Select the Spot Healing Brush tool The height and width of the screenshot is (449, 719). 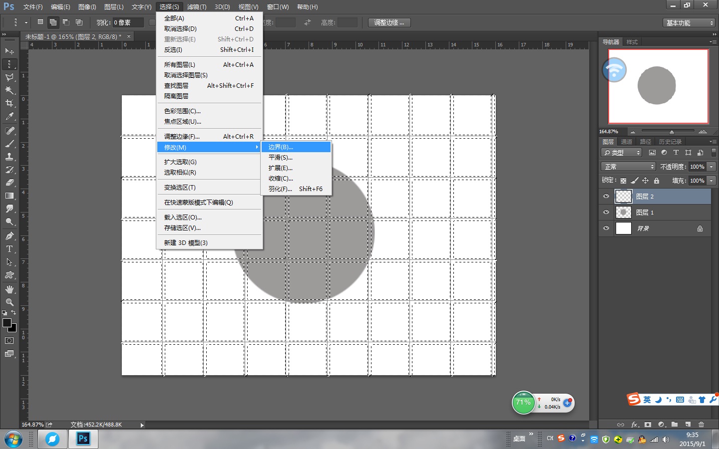coord(9,131)
